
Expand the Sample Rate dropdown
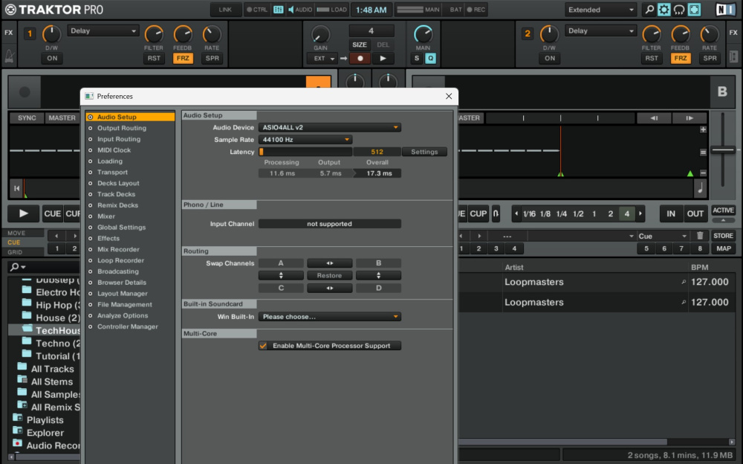(x=305, y=140)
